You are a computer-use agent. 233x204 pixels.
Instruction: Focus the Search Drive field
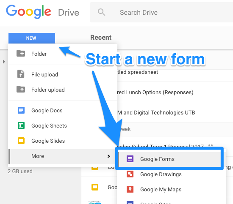tap(161, 12)
